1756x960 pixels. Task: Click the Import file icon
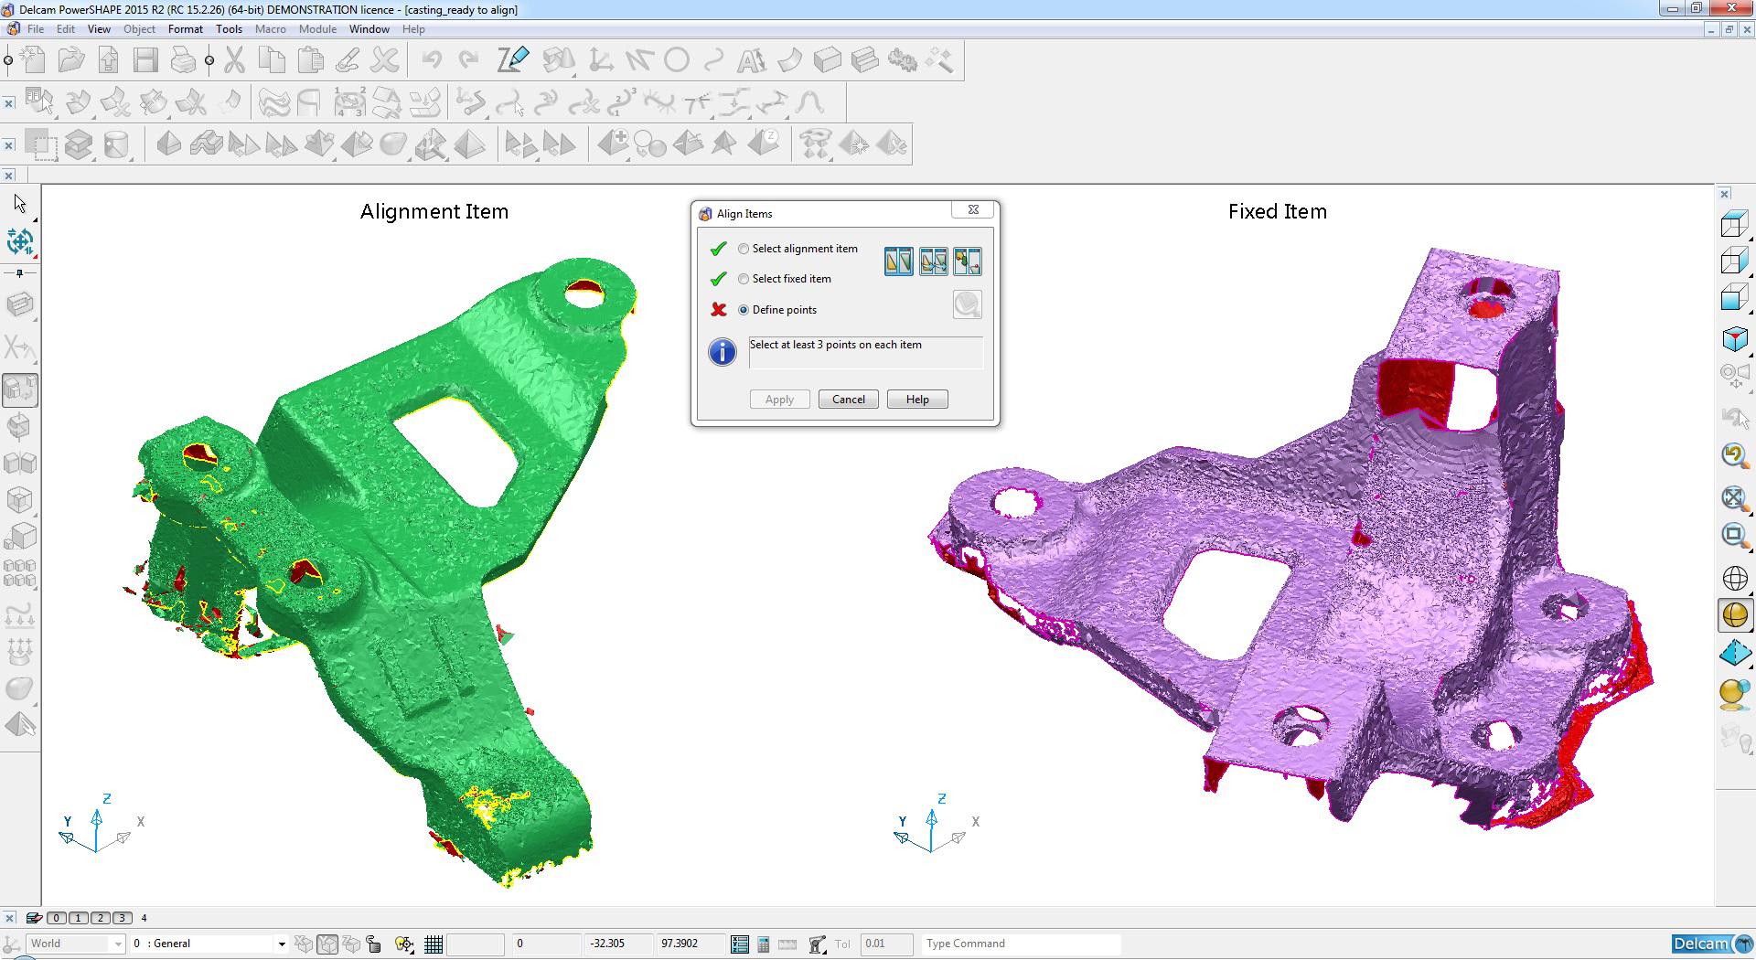(109, 61)
